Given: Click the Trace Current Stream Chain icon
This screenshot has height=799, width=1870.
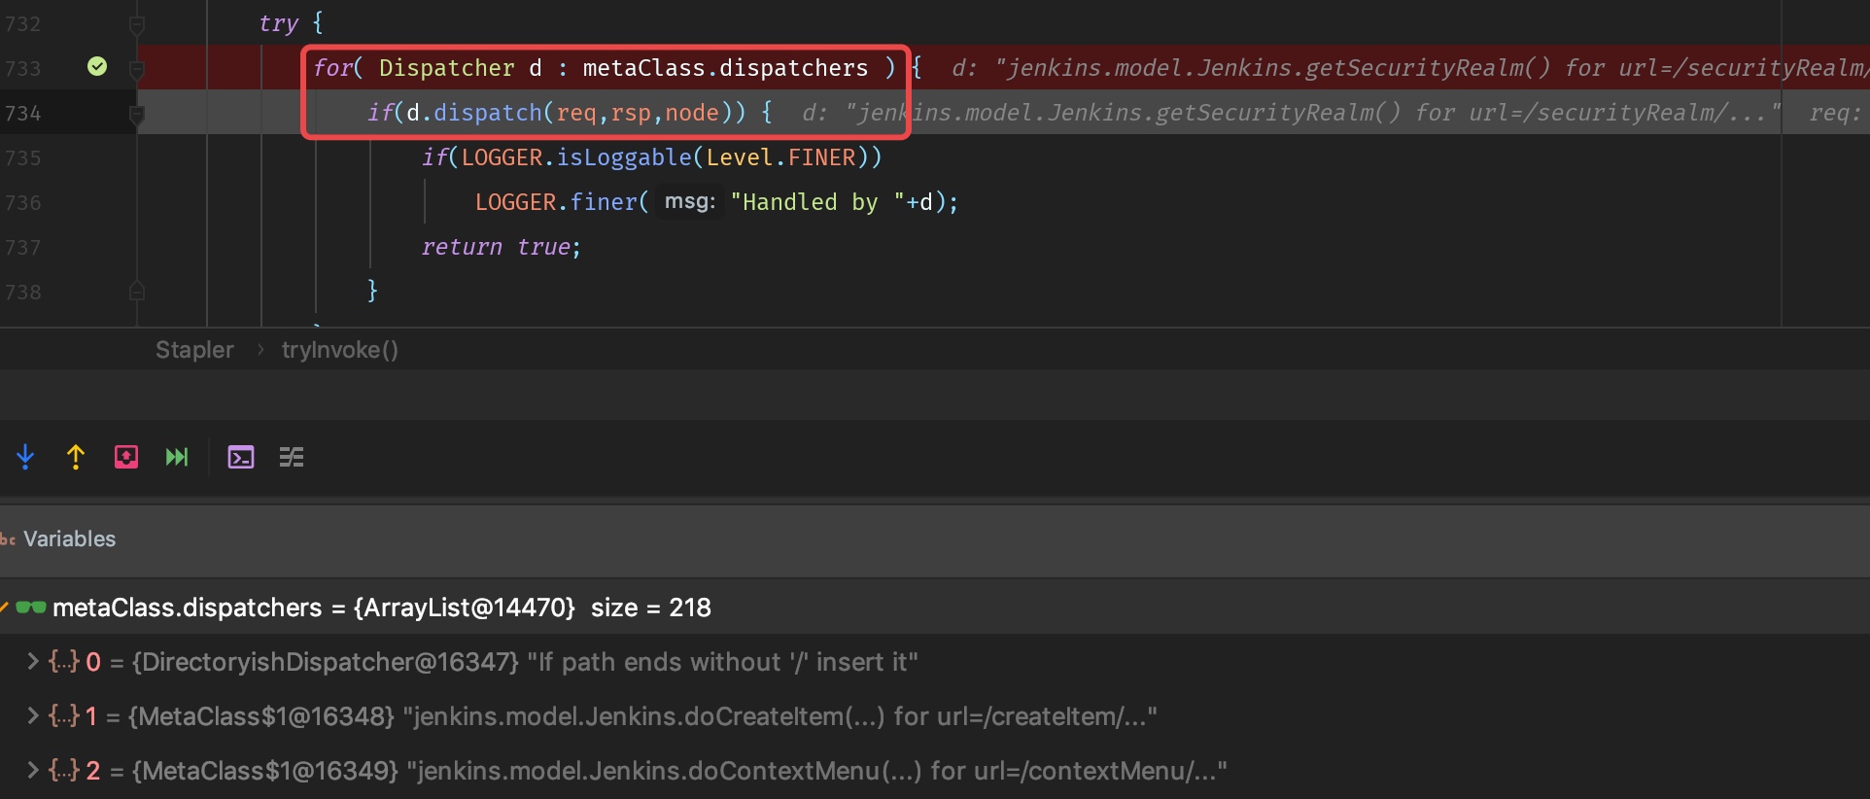Looking at the screenshot, I should [x=292, y=457].
